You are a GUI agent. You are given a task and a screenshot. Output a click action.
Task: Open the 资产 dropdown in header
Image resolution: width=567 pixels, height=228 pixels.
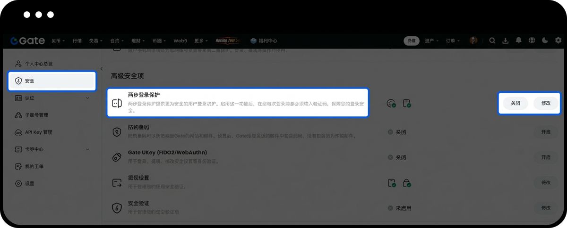point(432,41)
